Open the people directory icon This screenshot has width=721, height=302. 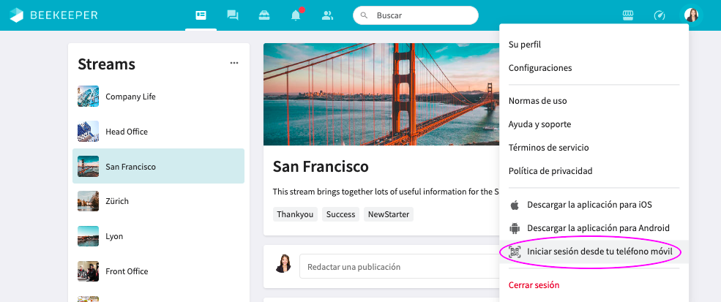(327, 15)
